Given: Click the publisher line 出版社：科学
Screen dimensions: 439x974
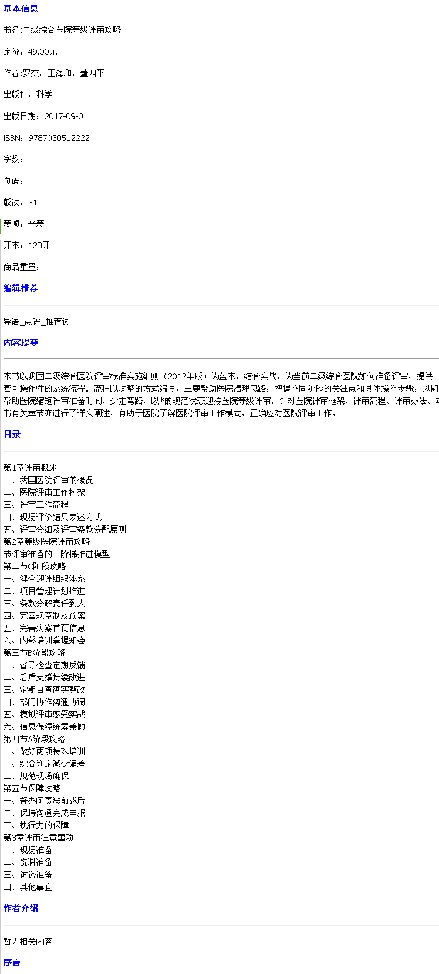Looking at the screenshot, I should (28, 95).
